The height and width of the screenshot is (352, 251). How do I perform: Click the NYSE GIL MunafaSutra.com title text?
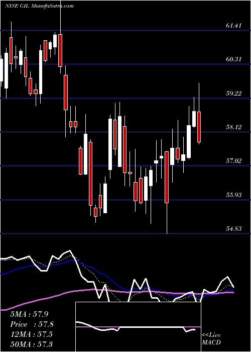tap(39, 6)
